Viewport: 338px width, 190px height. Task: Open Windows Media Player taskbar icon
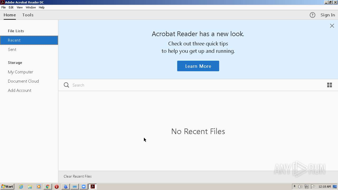coord(39,187)
